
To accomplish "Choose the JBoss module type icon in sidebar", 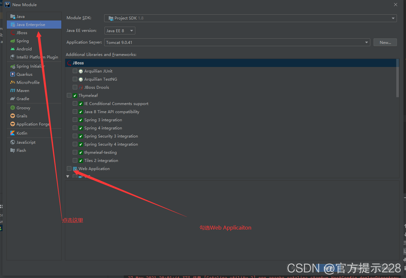I will [x=13, y=33].
